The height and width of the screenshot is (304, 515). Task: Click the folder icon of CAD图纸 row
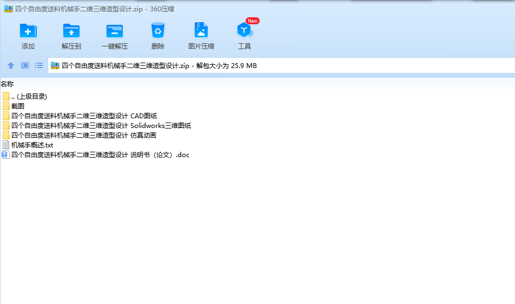(x=6, y=116)
